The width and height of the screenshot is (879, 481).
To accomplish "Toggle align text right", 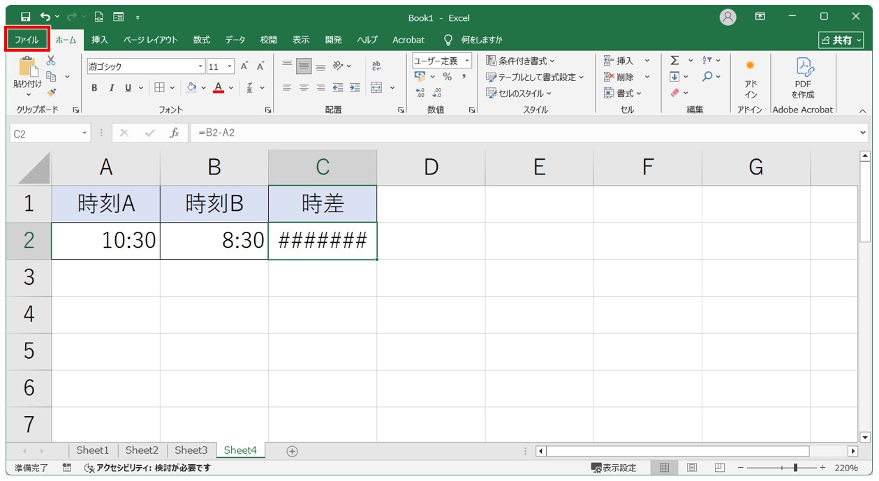I will (x=320, y=88).
